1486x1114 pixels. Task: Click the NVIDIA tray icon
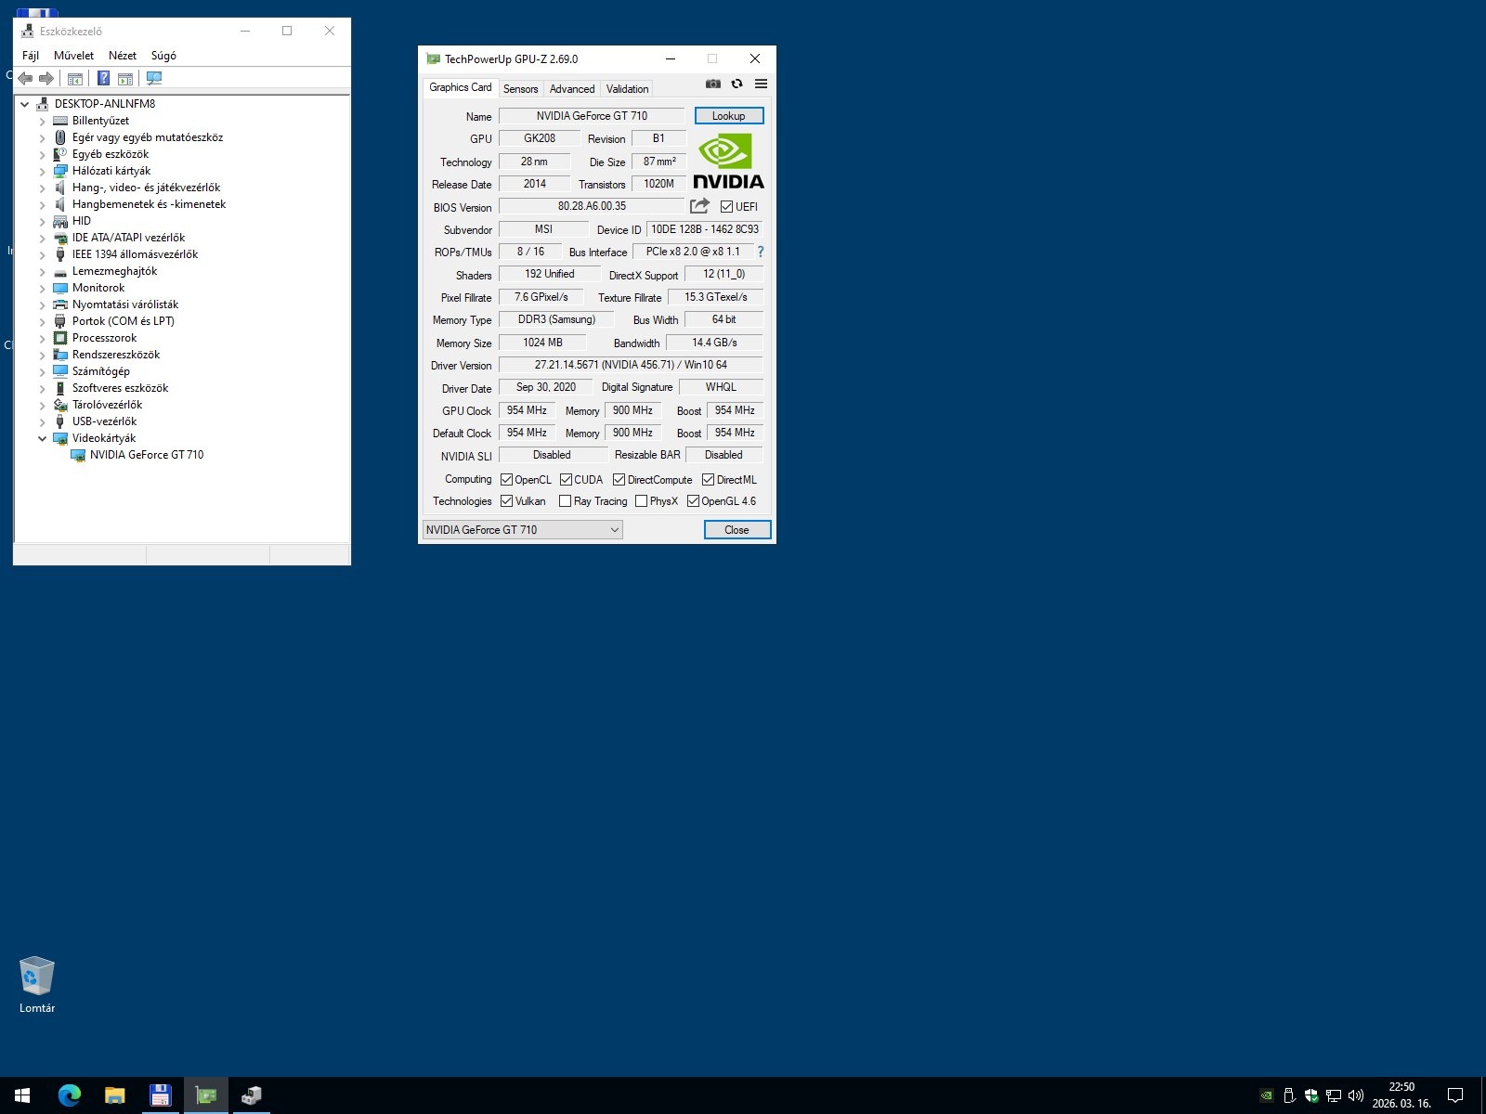[x=1267, y=1095]
